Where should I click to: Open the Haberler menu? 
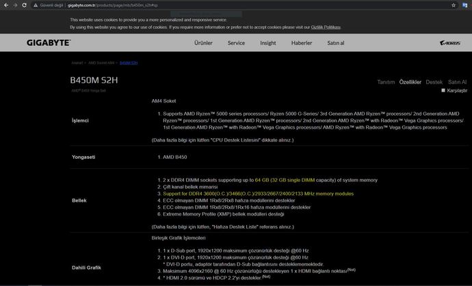[302, 42]
